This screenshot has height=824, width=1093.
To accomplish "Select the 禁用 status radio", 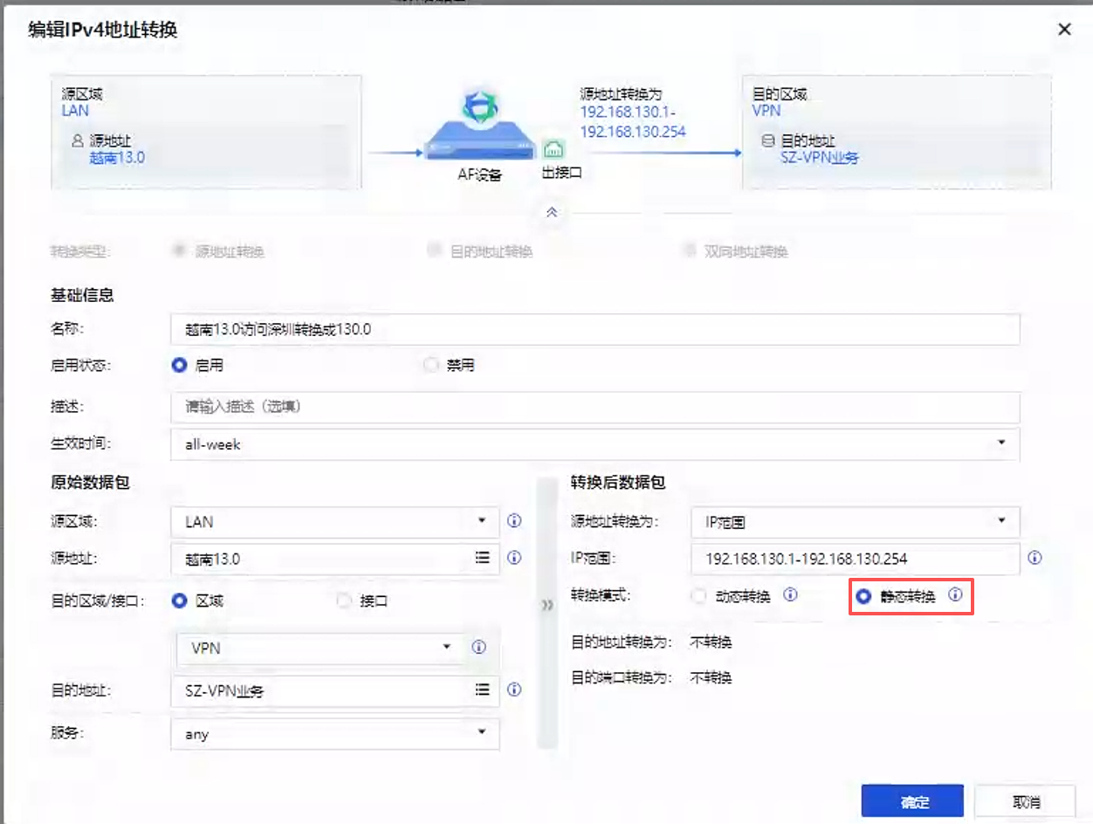I will pyautogui.click(x=430, y=366).
